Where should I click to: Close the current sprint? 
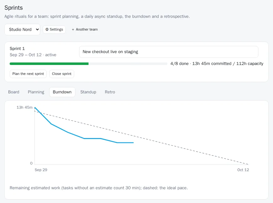pyautogui.click(x=62, y=74)
